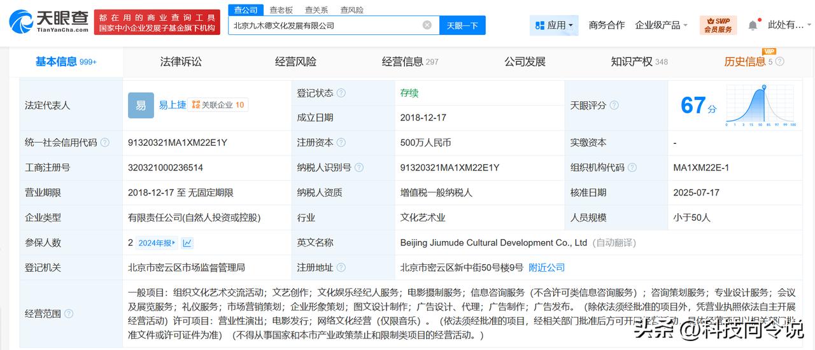The width and height of the screenshot is (815, 350).
Task: Click organization code MA1XM22E-1
Action: (701, 167)
